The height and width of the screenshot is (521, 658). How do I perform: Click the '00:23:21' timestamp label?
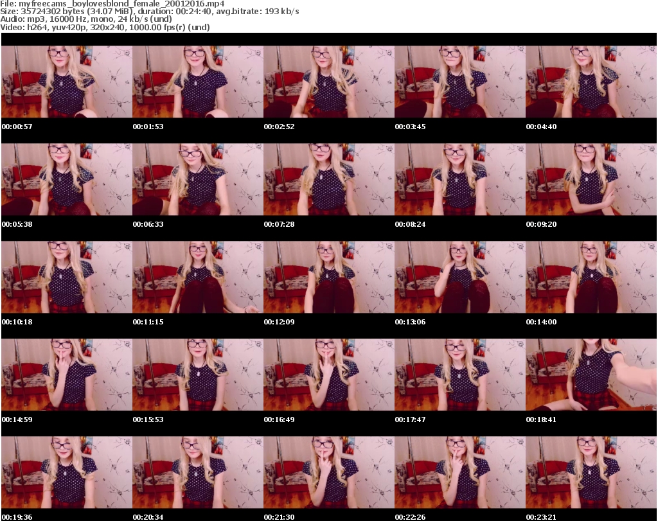coord(541,517)
